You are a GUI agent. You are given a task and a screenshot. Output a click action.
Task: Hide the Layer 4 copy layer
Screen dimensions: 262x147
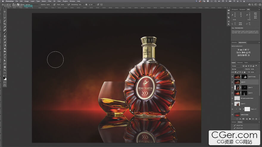(233, 115)
